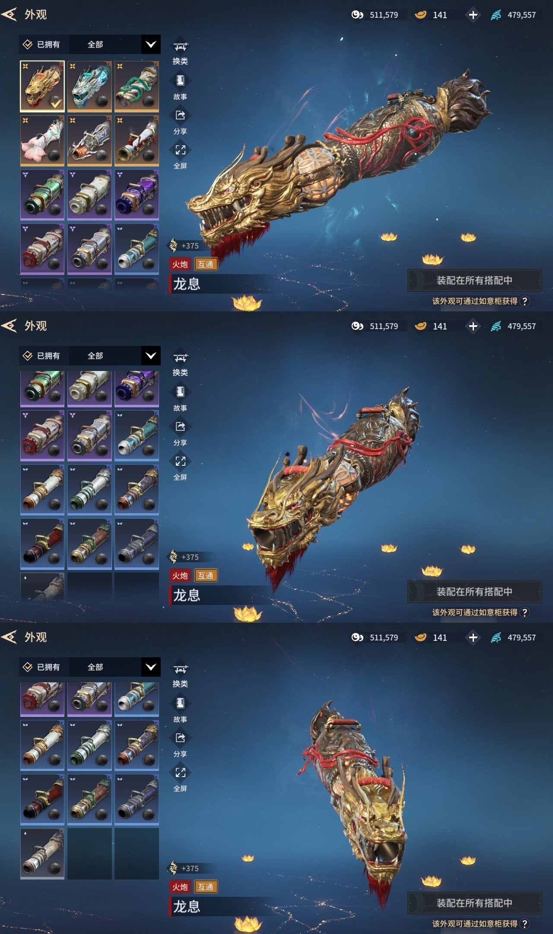This screenshot has width=553, height=934.
Task: Toggle 已拥有 owned filter in top screenshot
Action: coord(41,45)
